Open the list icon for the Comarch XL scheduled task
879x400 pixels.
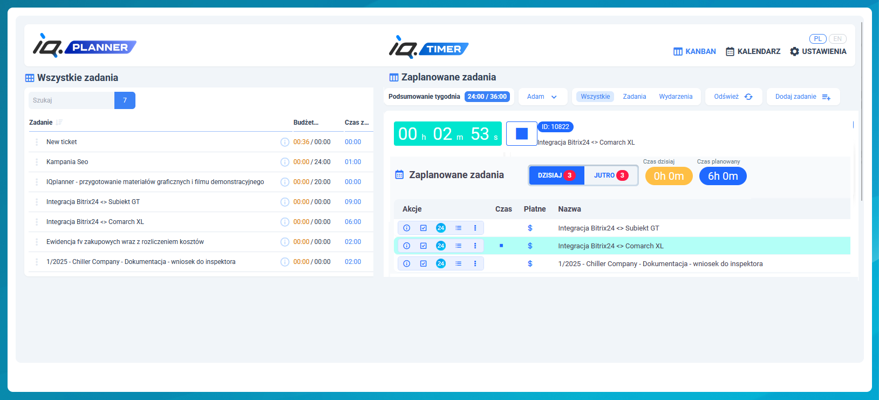pos(458,246)
